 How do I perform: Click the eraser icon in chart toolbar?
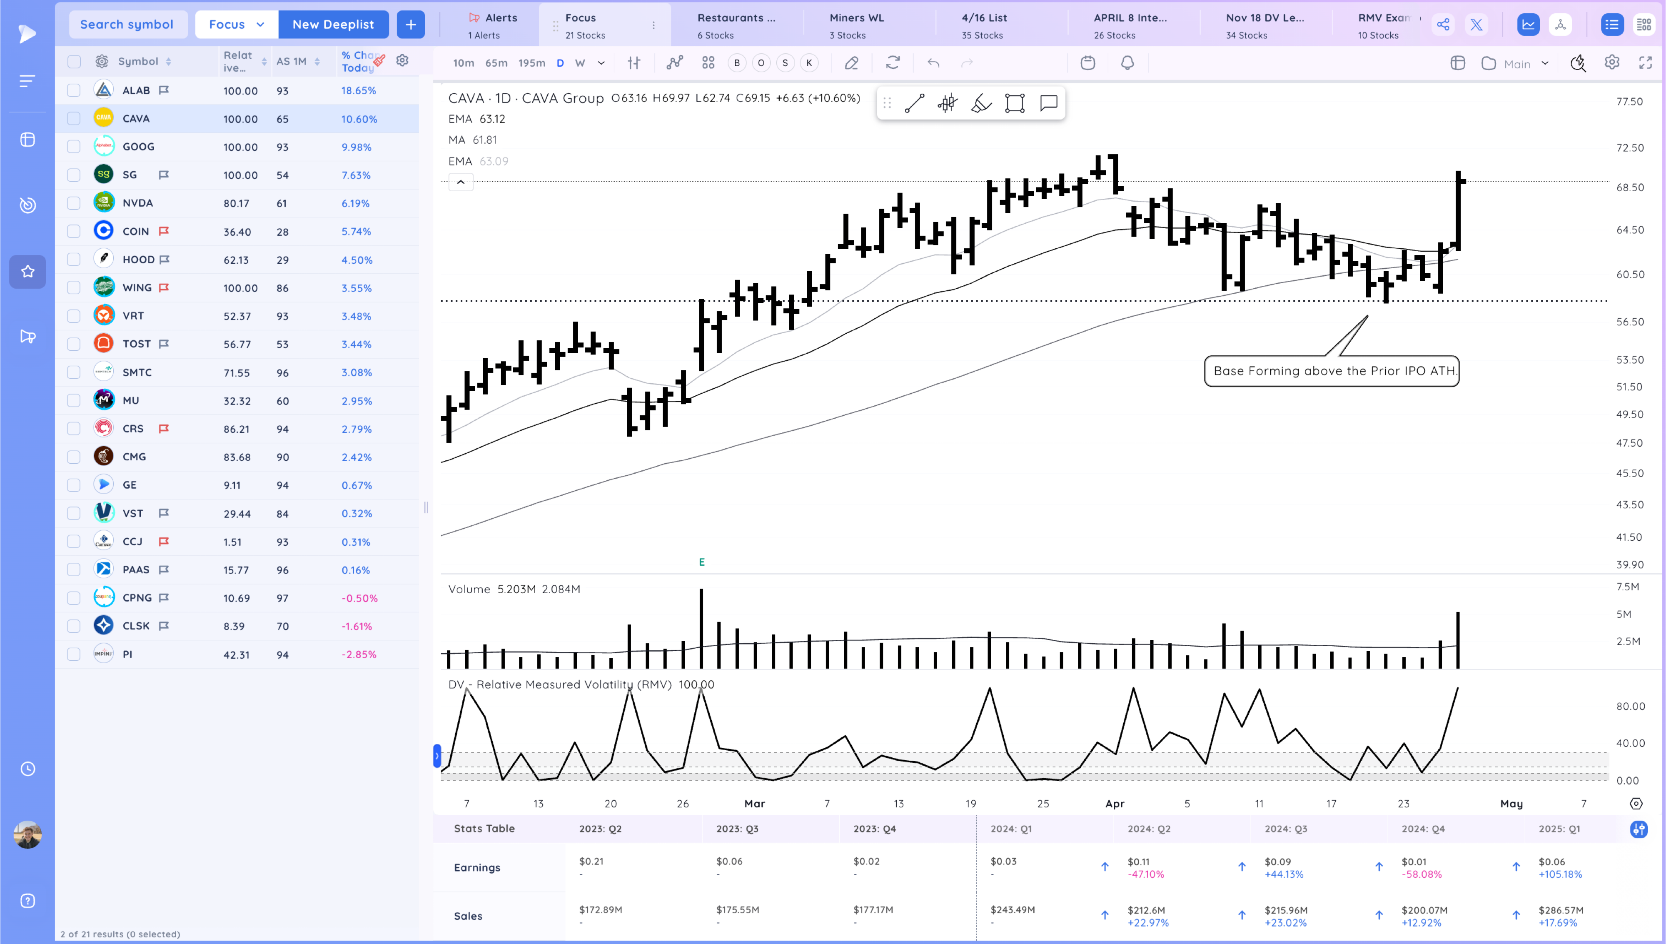pos(851,63)
